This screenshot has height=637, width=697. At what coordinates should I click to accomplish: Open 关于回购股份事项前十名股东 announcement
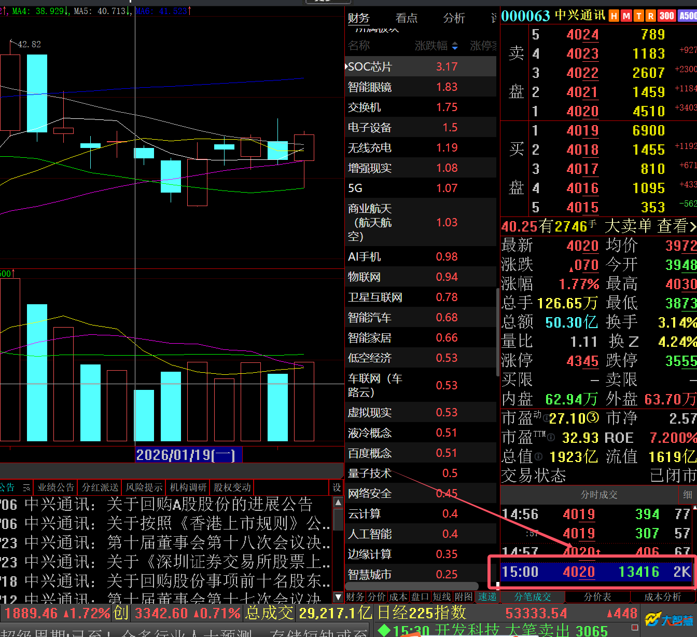click(218, 581)
